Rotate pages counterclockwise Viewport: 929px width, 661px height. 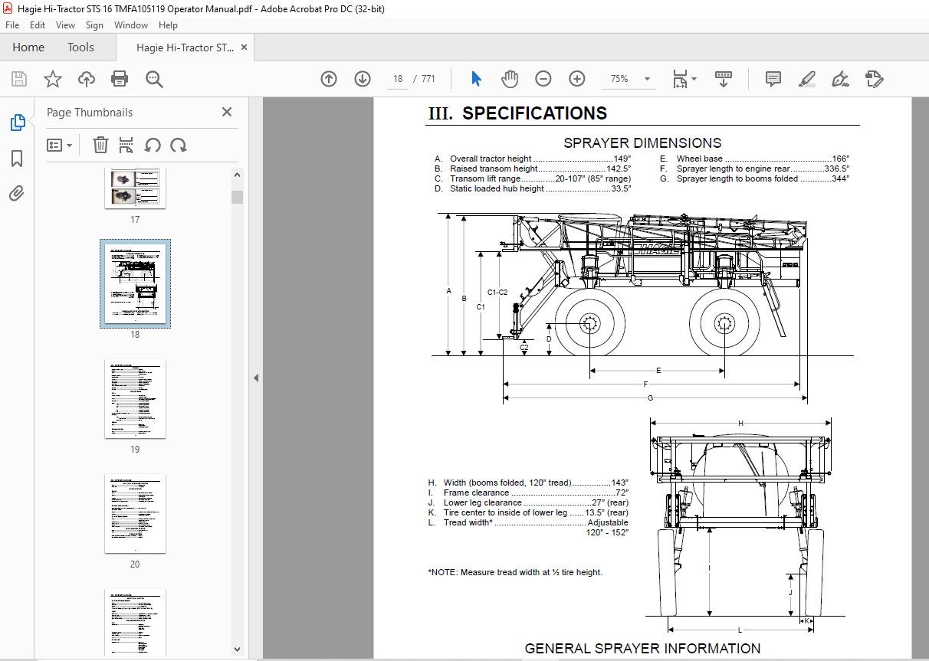coord(153,145)
